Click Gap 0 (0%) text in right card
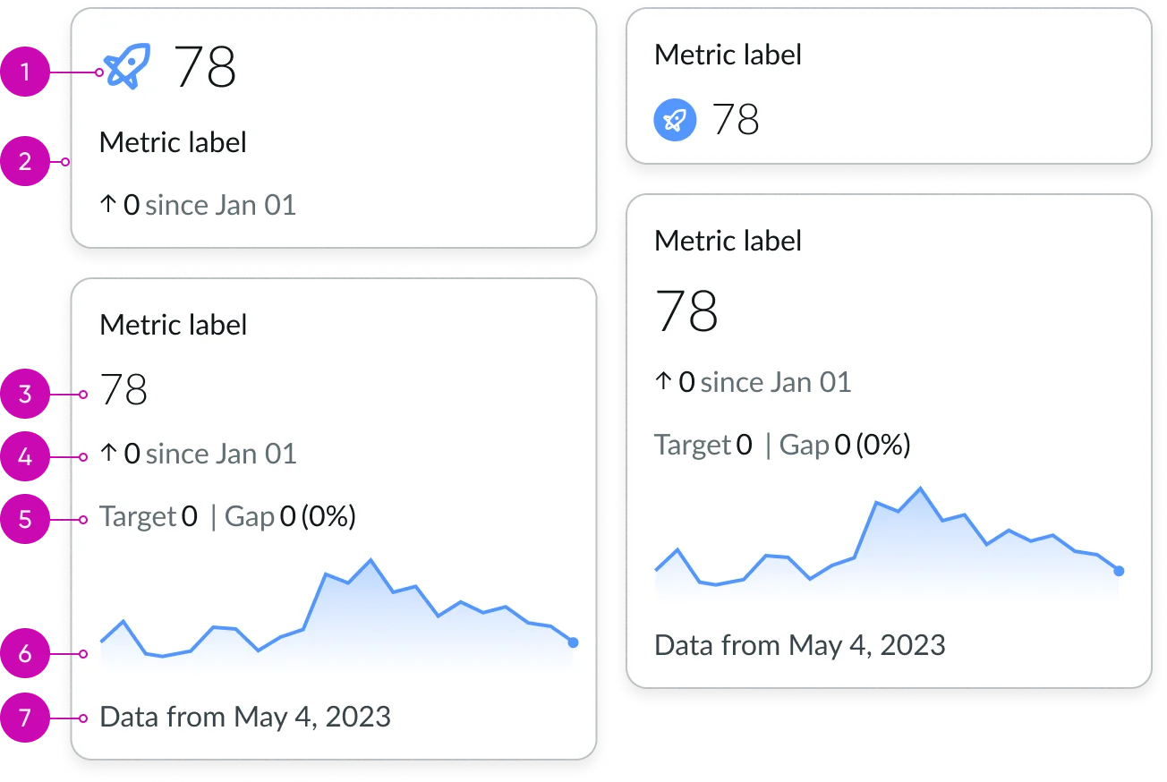This screenshot has width=1167, height=782. click(x=845, y=445)
